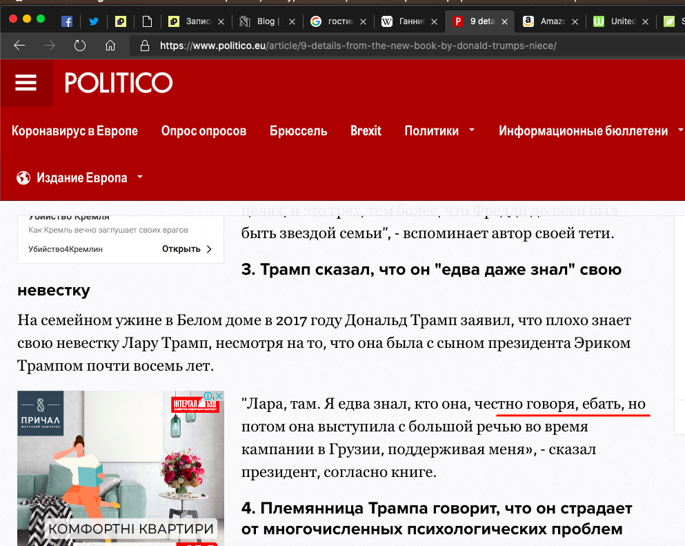Click the globe icon beside Издание Европа
Viewport: 685px width, 546px height.
tap(24, 177)
